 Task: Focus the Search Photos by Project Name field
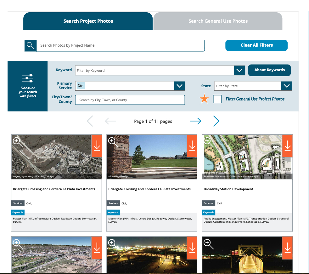(x=121, y=46)
